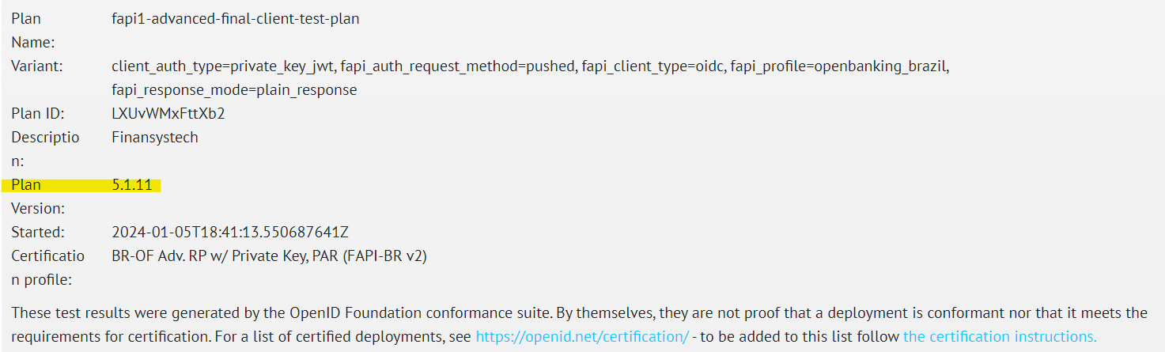Click the Started timestamp value
1165x352 pixels.
tap(230, 233)
